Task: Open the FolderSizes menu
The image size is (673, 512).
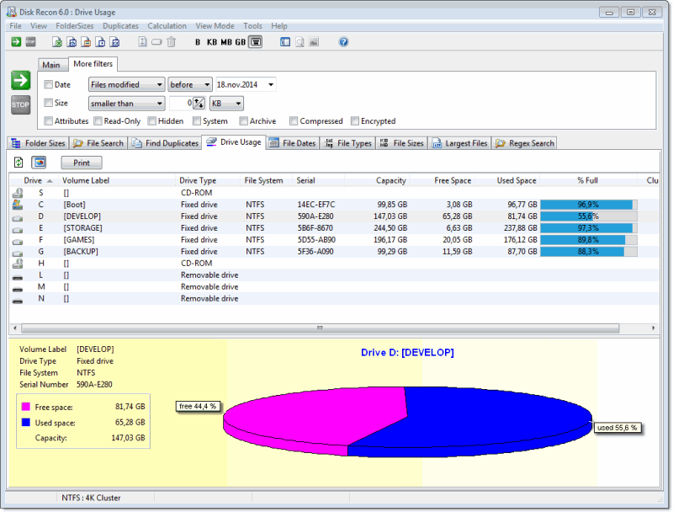Action: (74, 26)
